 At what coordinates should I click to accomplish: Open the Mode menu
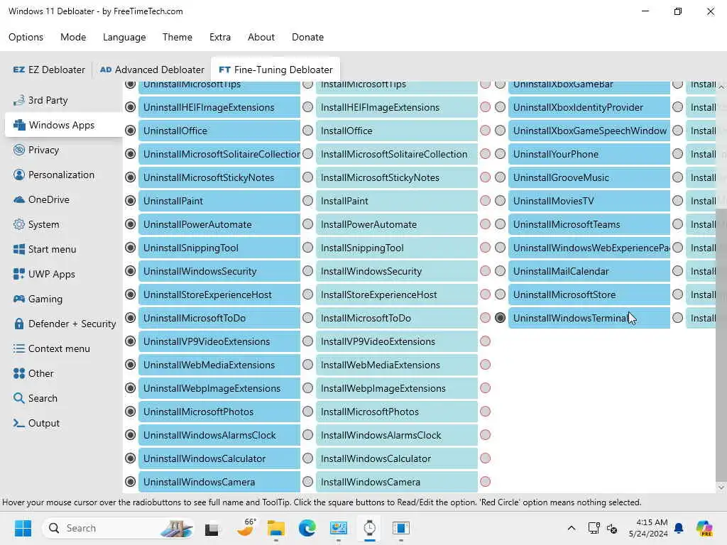coord(73,37)
